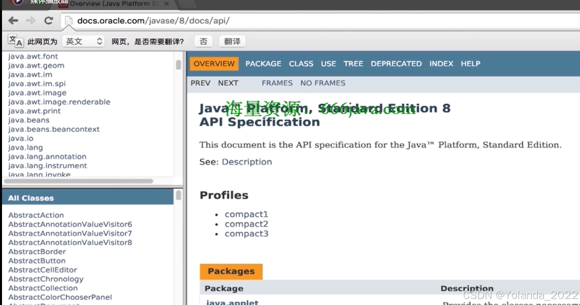Open the compact2 profile link
The image size is (580, 305).
[246, 224]
